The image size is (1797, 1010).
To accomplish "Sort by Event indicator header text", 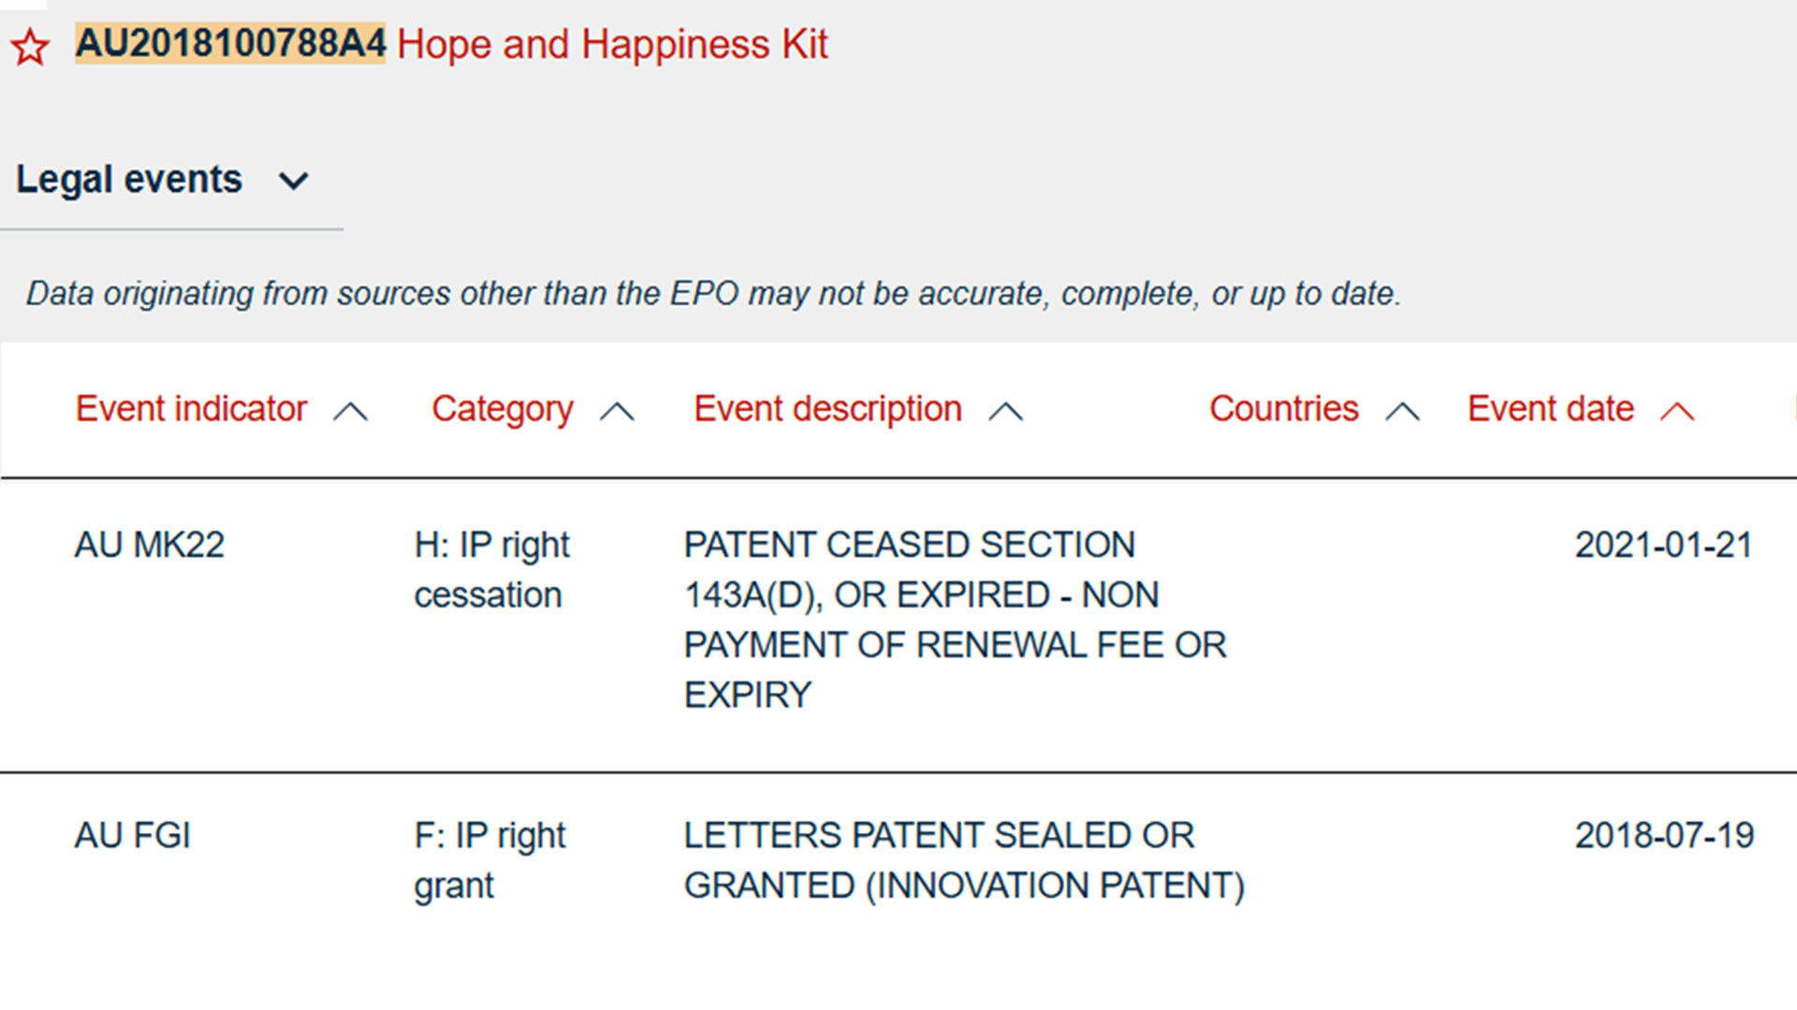I will click(x=191, y=409).
